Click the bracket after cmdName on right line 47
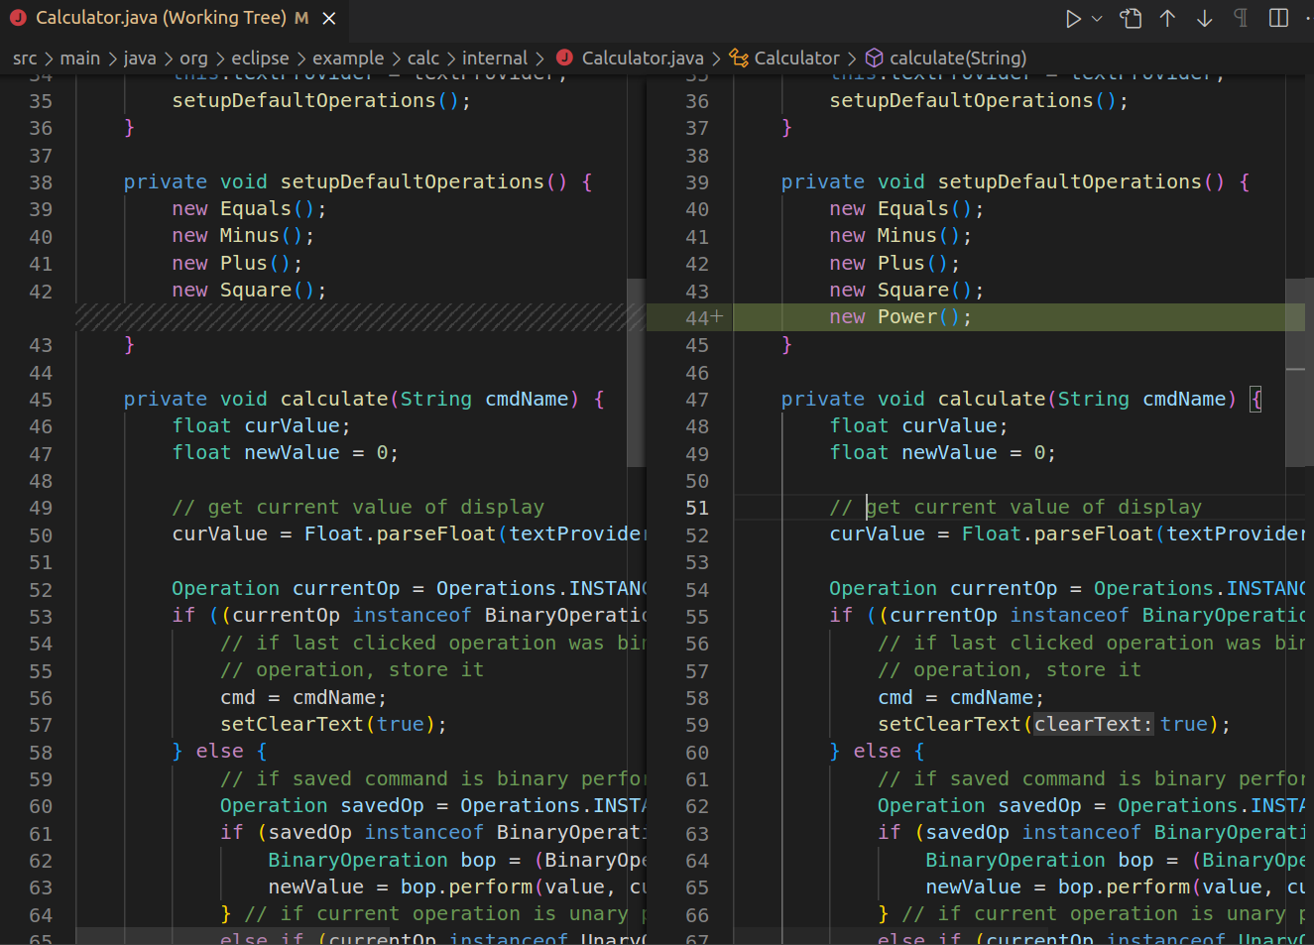 pyautogui.click(x=1255, y=399)
